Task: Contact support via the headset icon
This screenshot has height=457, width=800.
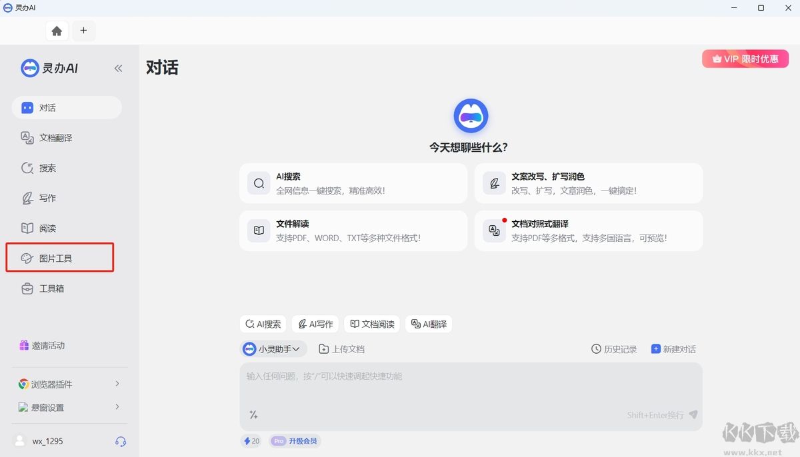Action: click(120, 440)
